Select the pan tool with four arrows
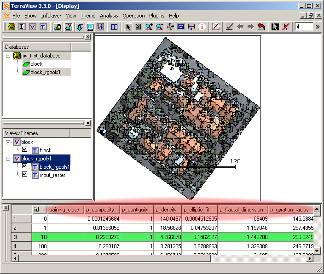The height and width of the screenshot is (274, 324). coord(170,27)
